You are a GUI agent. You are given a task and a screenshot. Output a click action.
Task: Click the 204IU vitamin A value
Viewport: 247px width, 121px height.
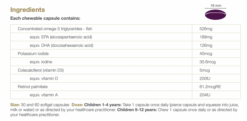point(205,95)
